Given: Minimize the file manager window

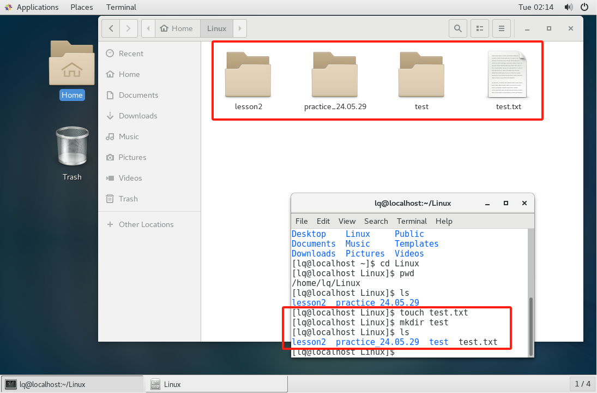Looking at the screenshot, I should (527, 28).
